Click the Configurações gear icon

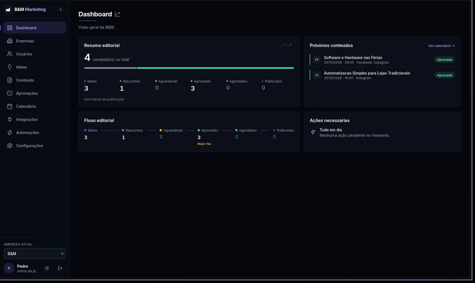pos(10,146)
